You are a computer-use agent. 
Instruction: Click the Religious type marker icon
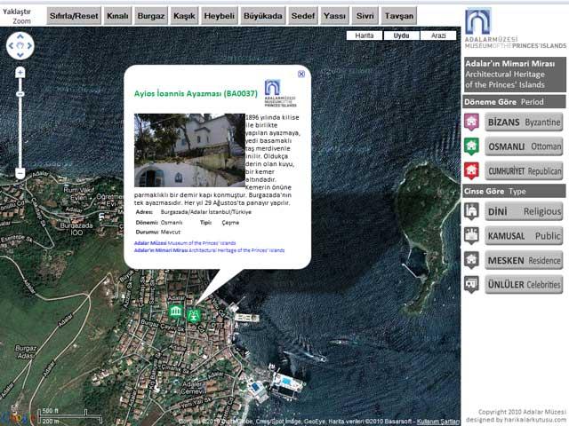(472, 212)
